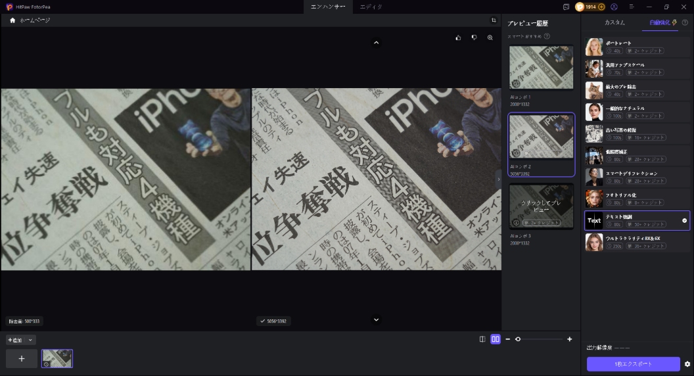Select the ポートレート enhancement model

click(x=637, y=47)
